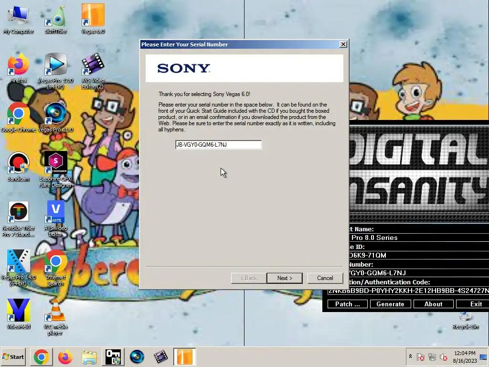This screenshot has height=367, width=489.
Task: Open File Explorer from the taskbar
Action: 89,356
